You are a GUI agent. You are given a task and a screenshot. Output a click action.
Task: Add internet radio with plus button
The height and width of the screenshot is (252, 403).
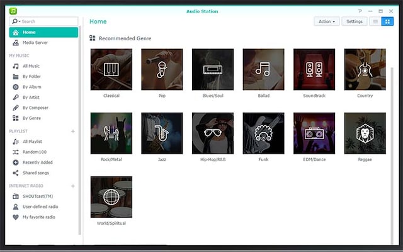click(x=73, y=186)
